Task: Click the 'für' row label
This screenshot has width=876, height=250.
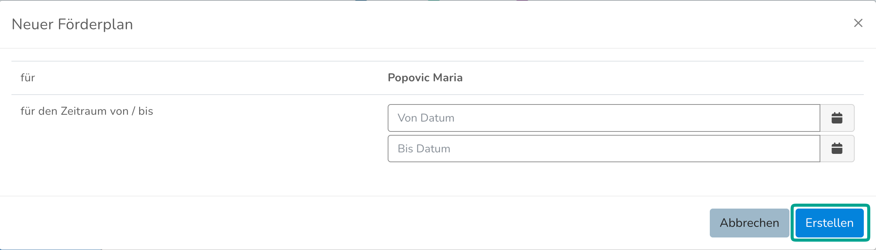Action: pos(28,78)
